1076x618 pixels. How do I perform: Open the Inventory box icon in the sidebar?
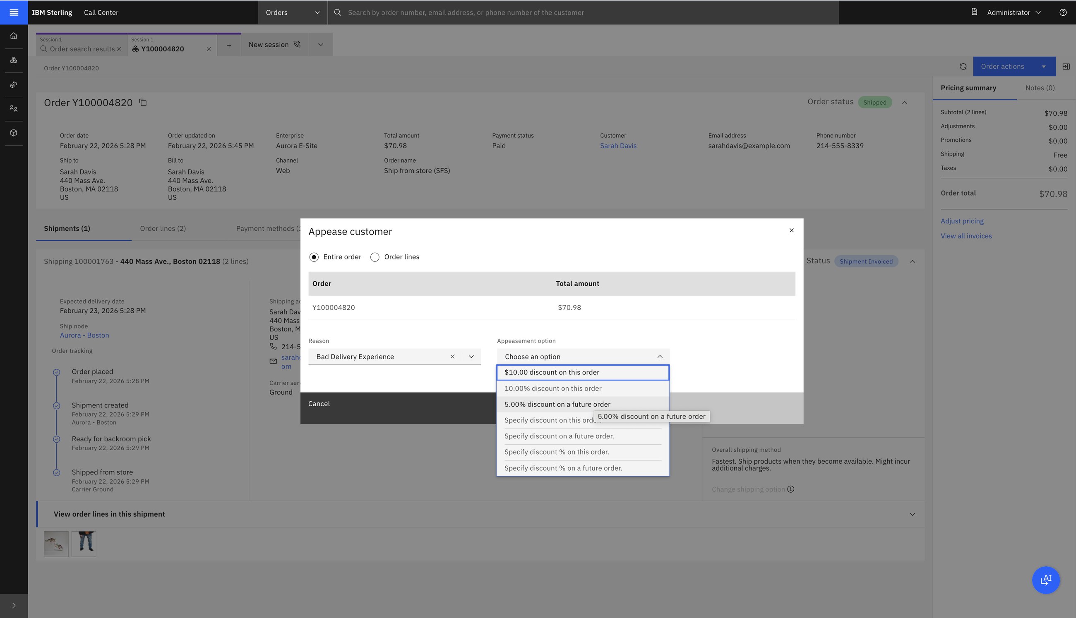pyautogui.click(x=14, y=133)
